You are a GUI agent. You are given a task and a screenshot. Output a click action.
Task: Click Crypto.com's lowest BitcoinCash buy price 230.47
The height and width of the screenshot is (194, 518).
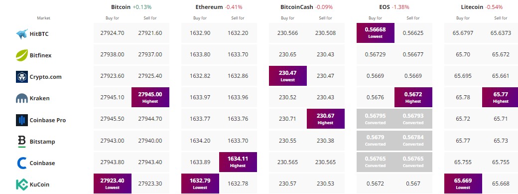(288, 76)
